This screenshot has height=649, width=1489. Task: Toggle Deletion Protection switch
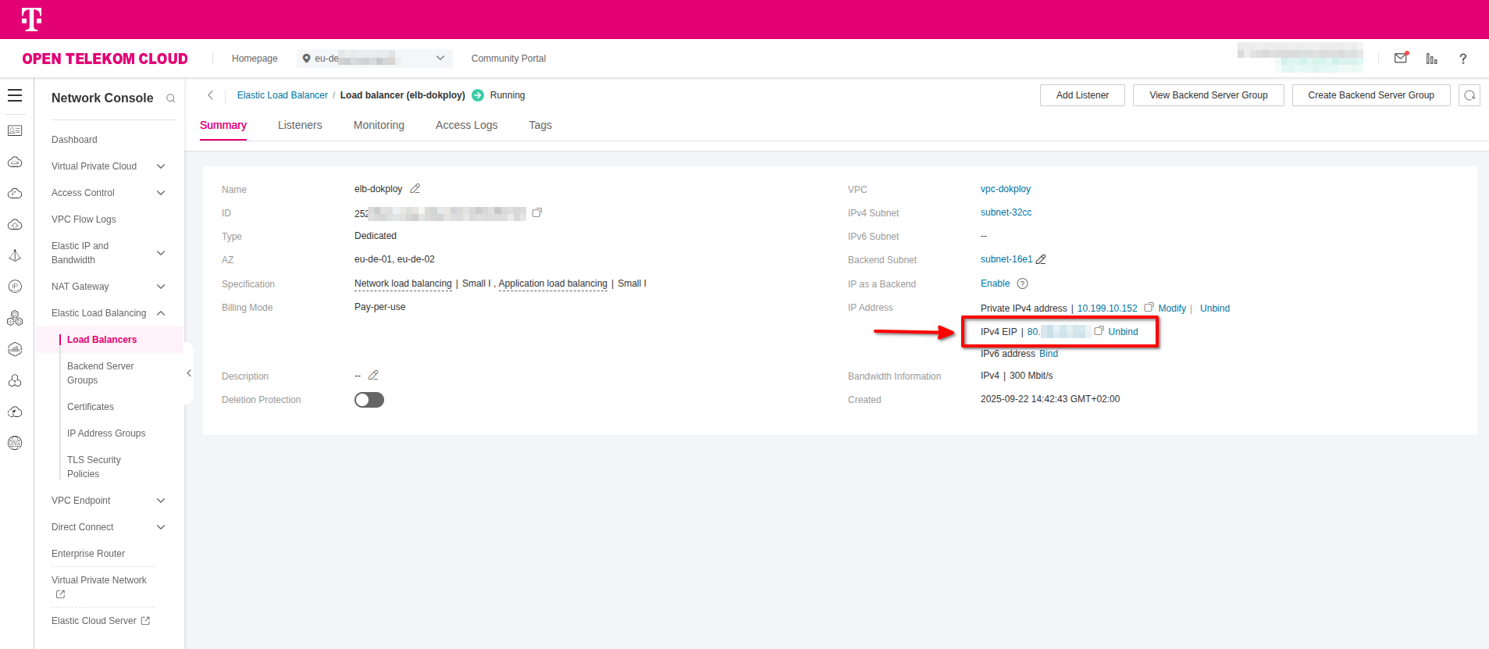(x=369, y=400)
